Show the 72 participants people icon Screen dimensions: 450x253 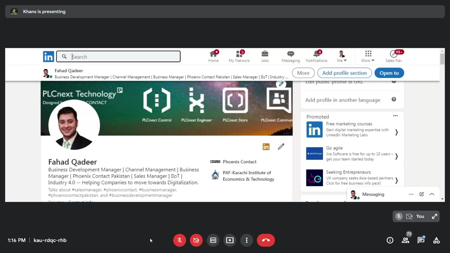click(x=405, y=240)
